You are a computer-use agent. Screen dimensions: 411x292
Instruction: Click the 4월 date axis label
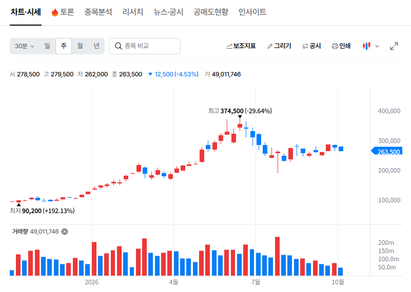173,282
